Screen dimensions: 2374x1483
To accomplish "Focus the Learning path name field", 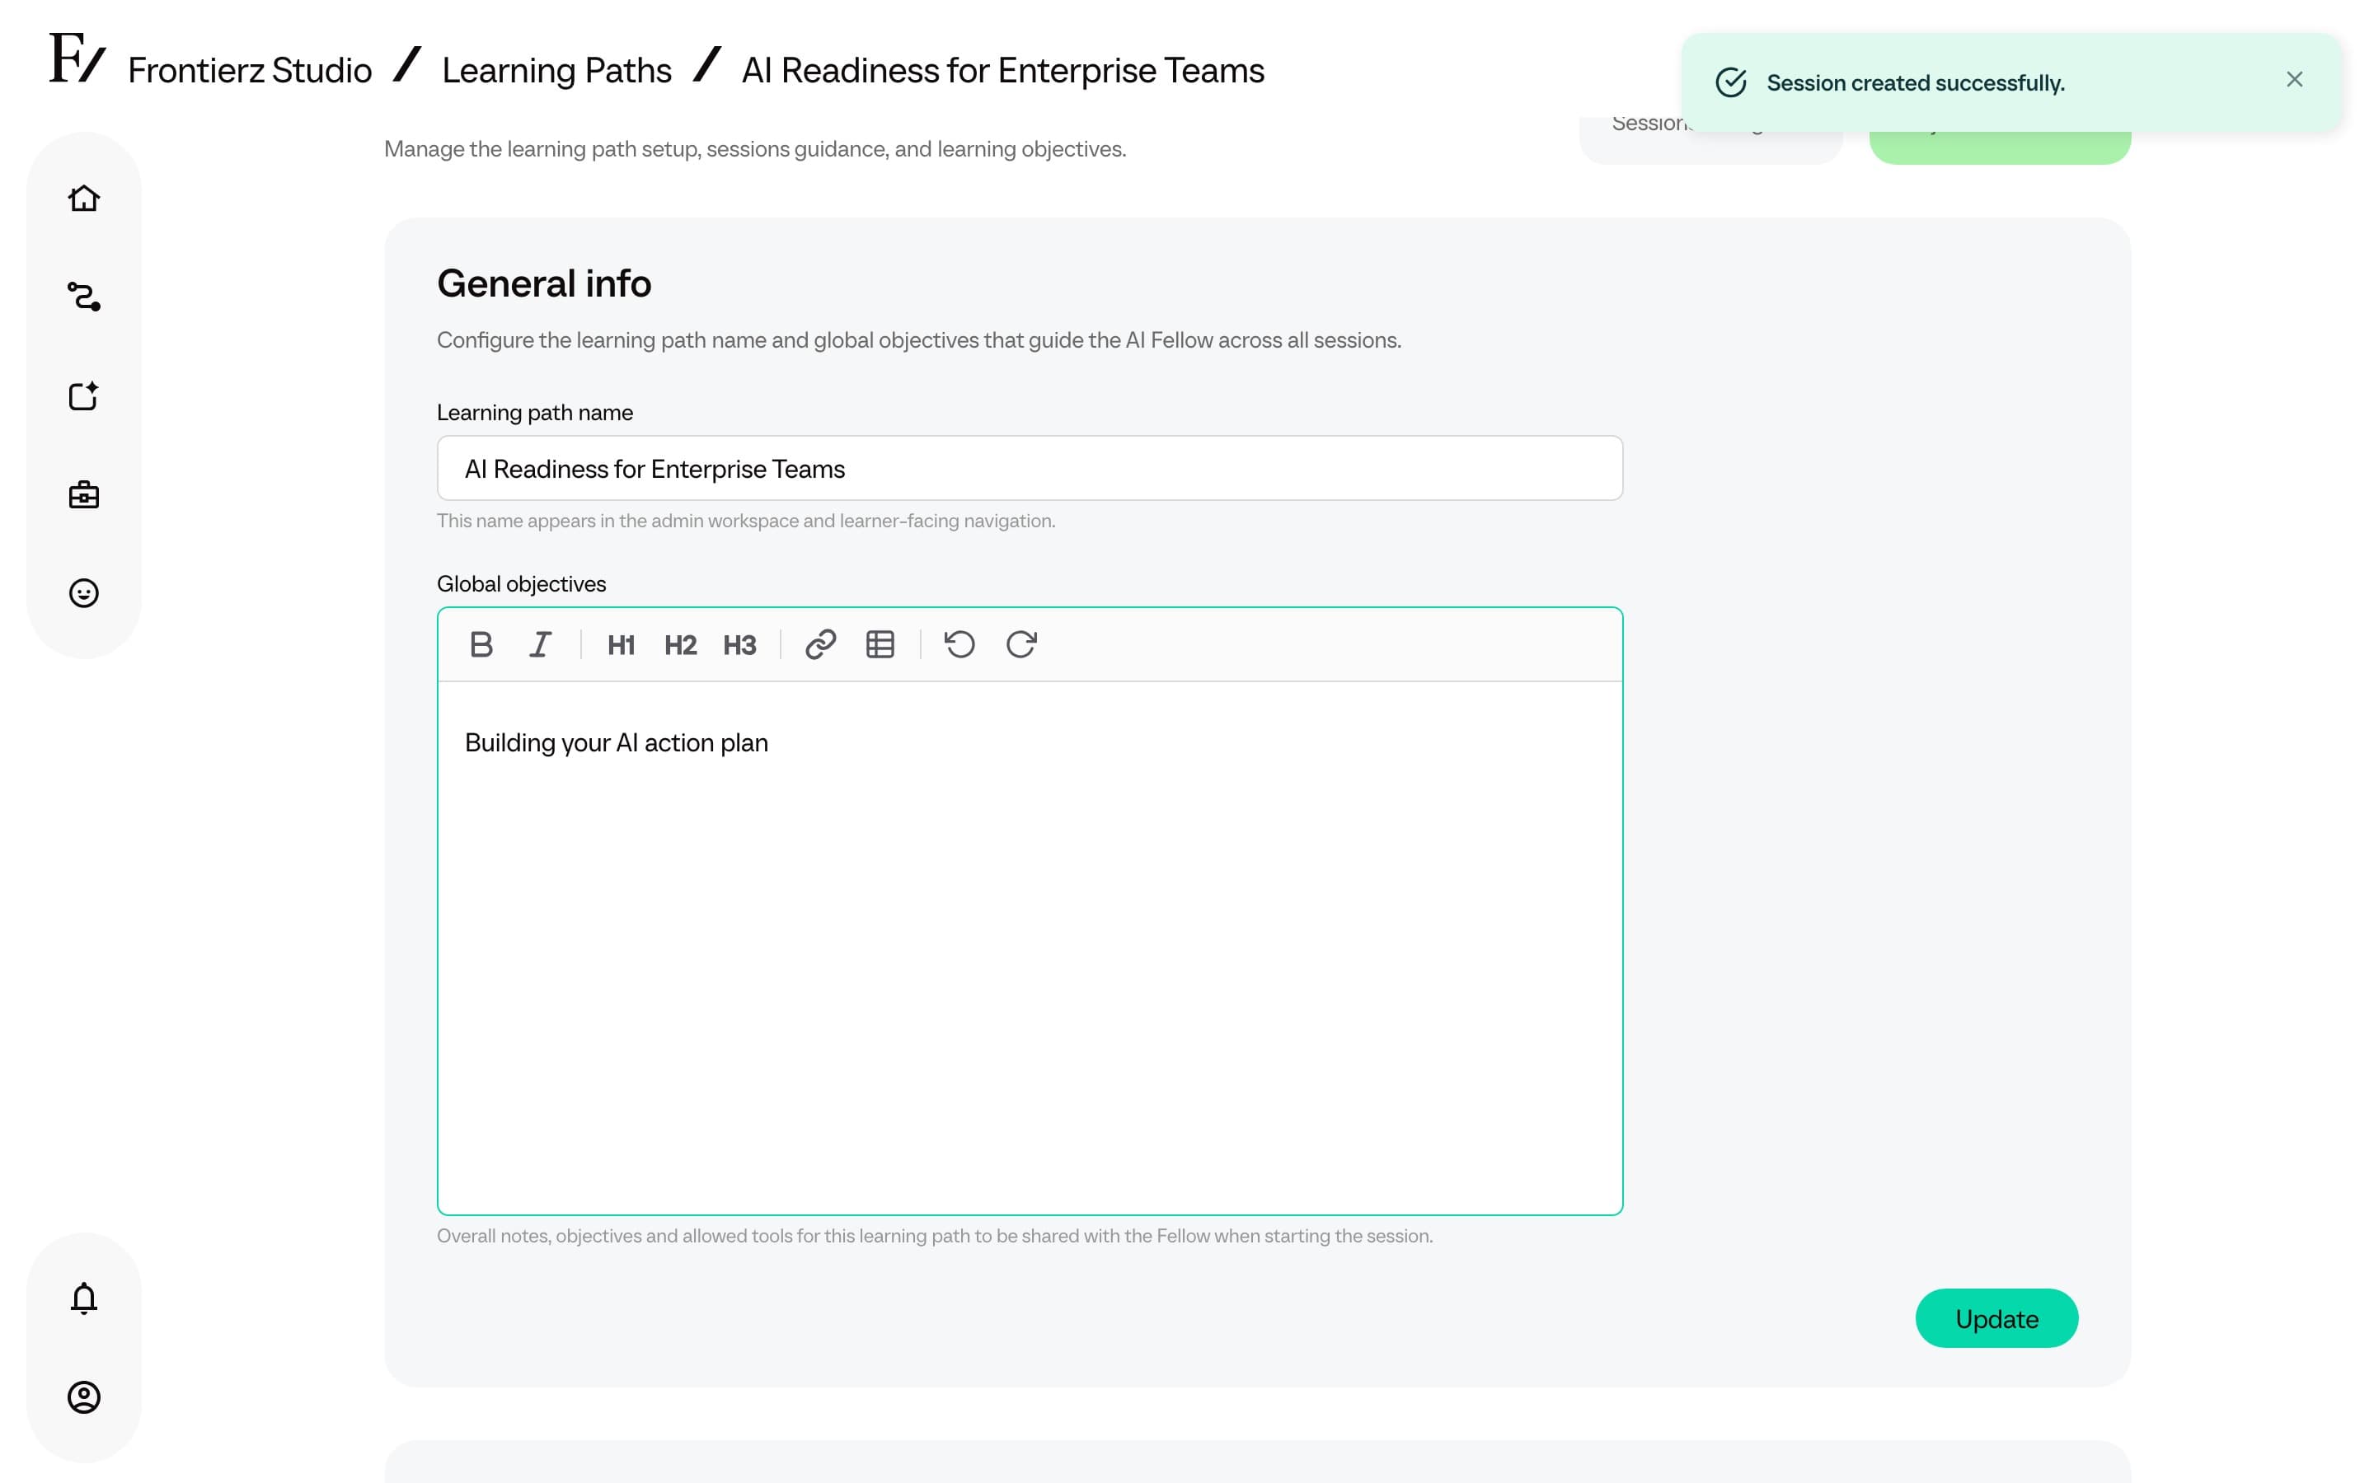I will tap(1029, 469).
